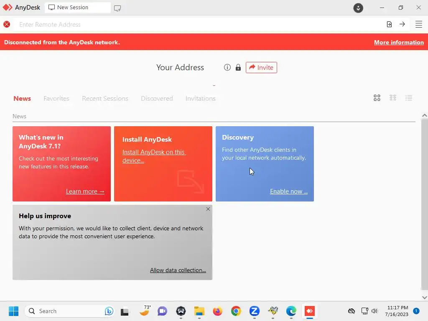Open the profile dropdown circle icon in title bar
This screenshot has width=428, height=321.
tap(358, 8)
